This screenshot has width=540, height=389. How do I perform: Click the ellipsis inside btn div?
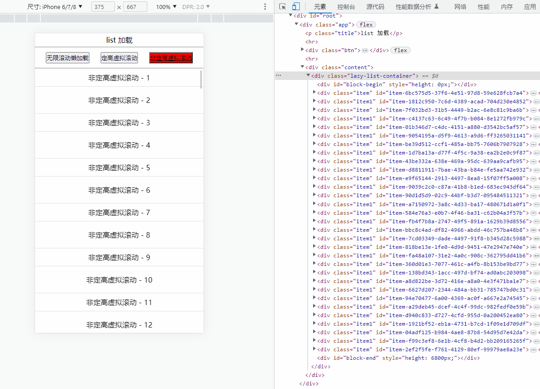[x=365, y=50]
